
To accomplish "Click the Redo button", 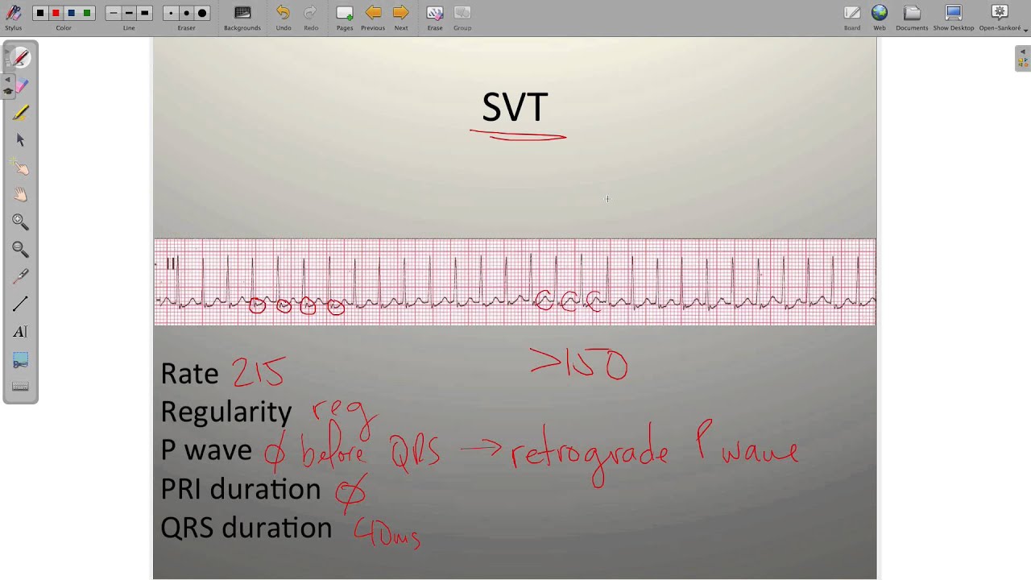I will [x=311, y=18].
